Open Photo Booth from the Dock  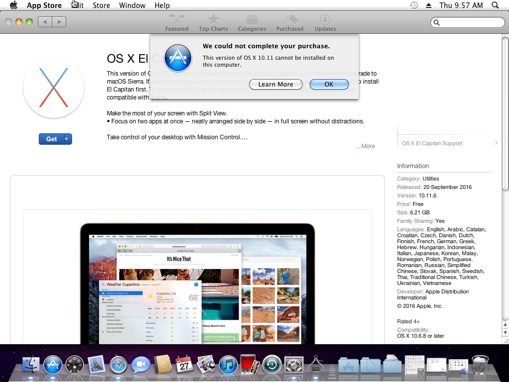click(x=250, y=365)
